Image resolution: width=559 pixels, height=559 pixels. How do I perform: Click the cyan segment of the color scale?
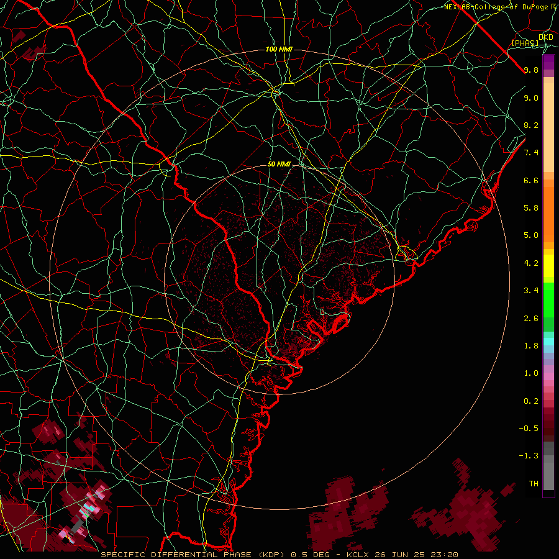click(548, 341)
